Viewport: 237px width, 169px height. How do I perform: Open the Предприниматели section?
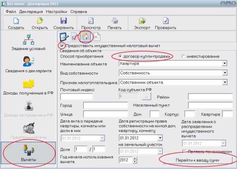coord(28,131)
